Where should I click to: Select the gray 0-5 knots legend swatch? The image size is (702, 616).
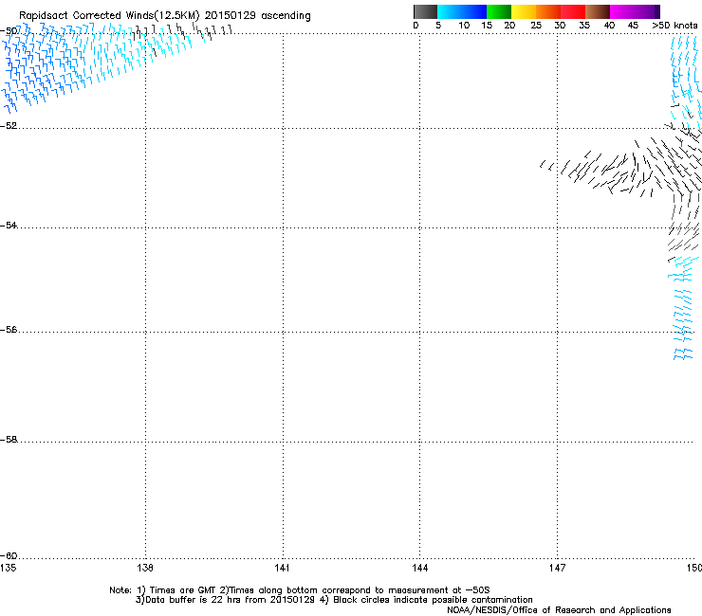coord(425,11)
